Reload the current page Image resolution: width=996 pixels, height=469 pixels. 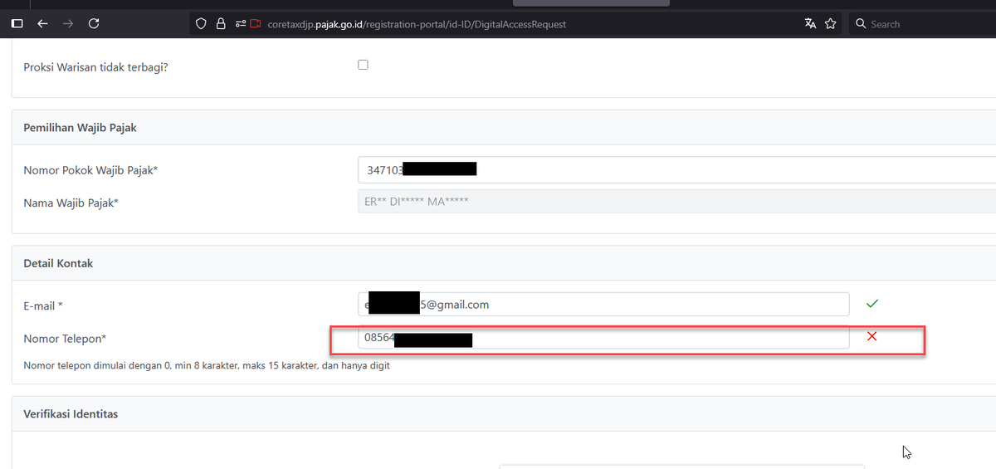point(94,24)
